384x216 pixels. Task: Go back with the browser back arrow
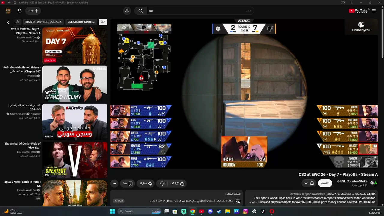tap(9, 3)
